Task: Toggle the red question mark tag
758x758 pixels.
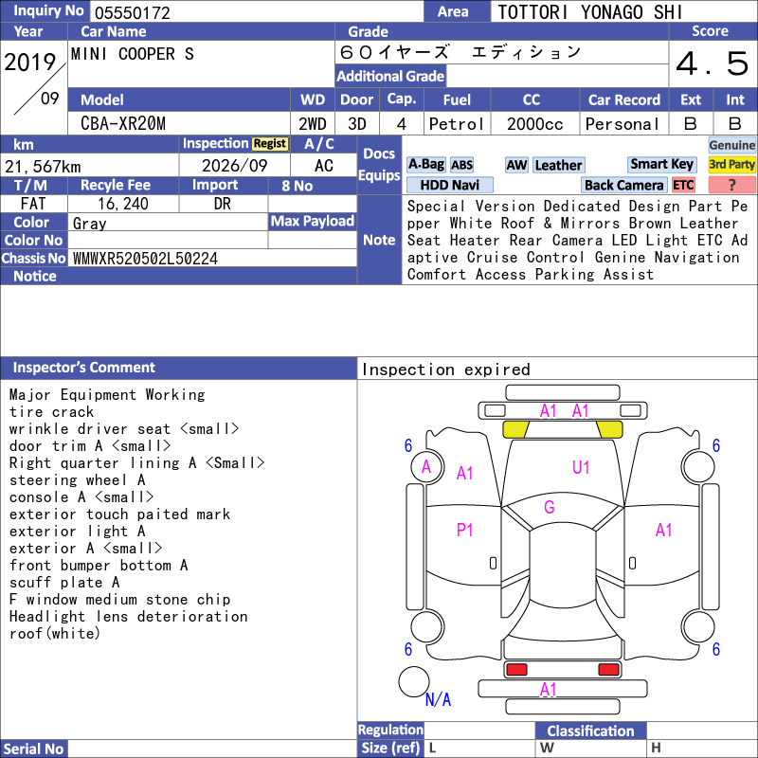Action: pos(731,185)
